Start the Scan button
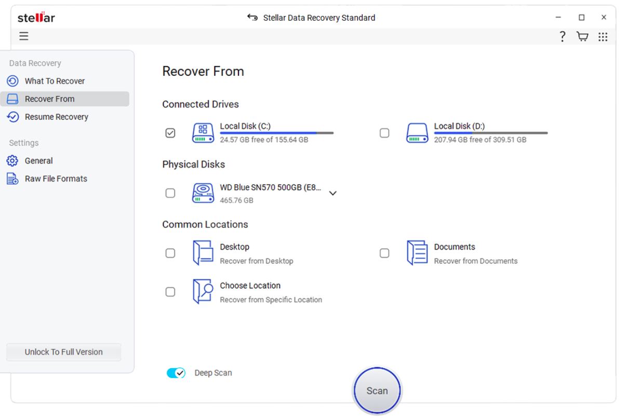The image size is (626, 418). tap(377, 391)
